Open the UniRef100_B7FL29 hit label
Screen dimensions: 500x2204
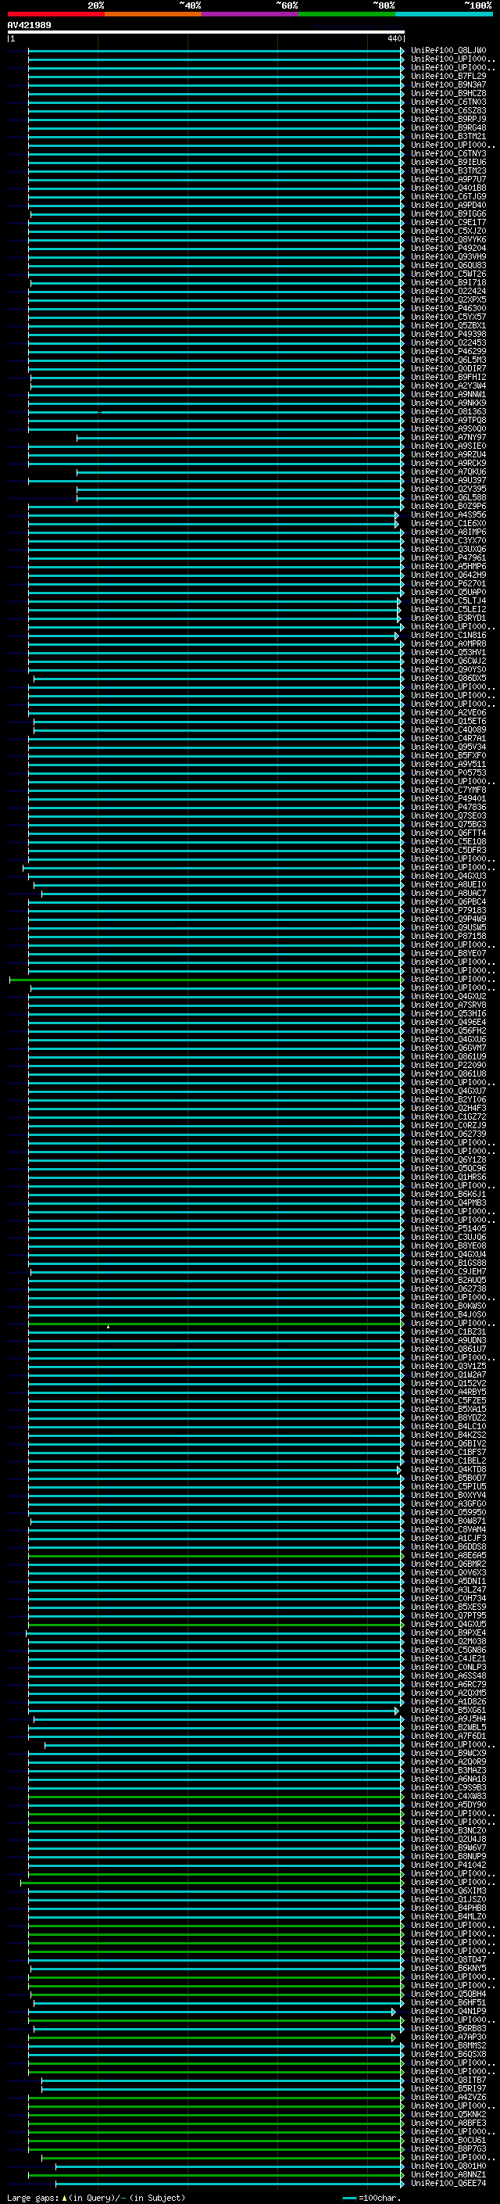point(448,76)
